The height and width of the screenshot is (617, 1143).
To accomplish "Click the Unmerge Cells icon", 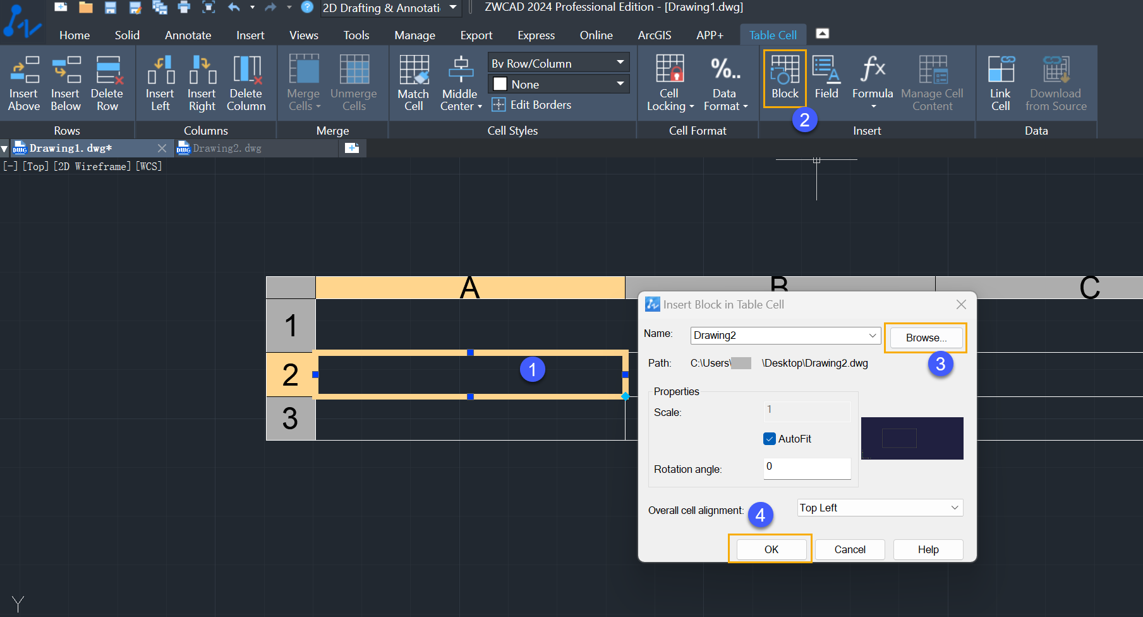I will point(354,83).
